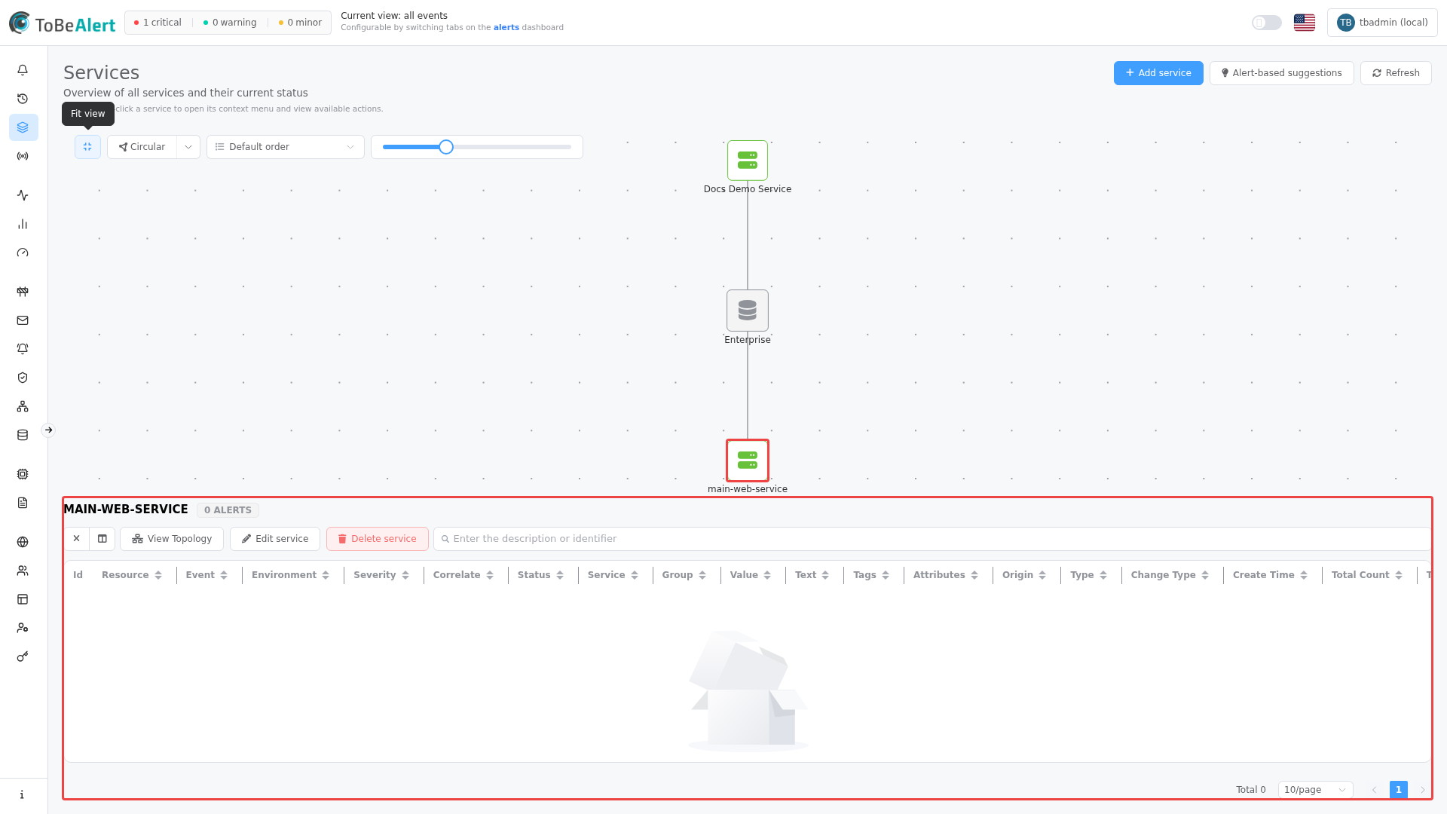Open the key icon in sidebar
The image size is (1447, 814).
[23, 656]
